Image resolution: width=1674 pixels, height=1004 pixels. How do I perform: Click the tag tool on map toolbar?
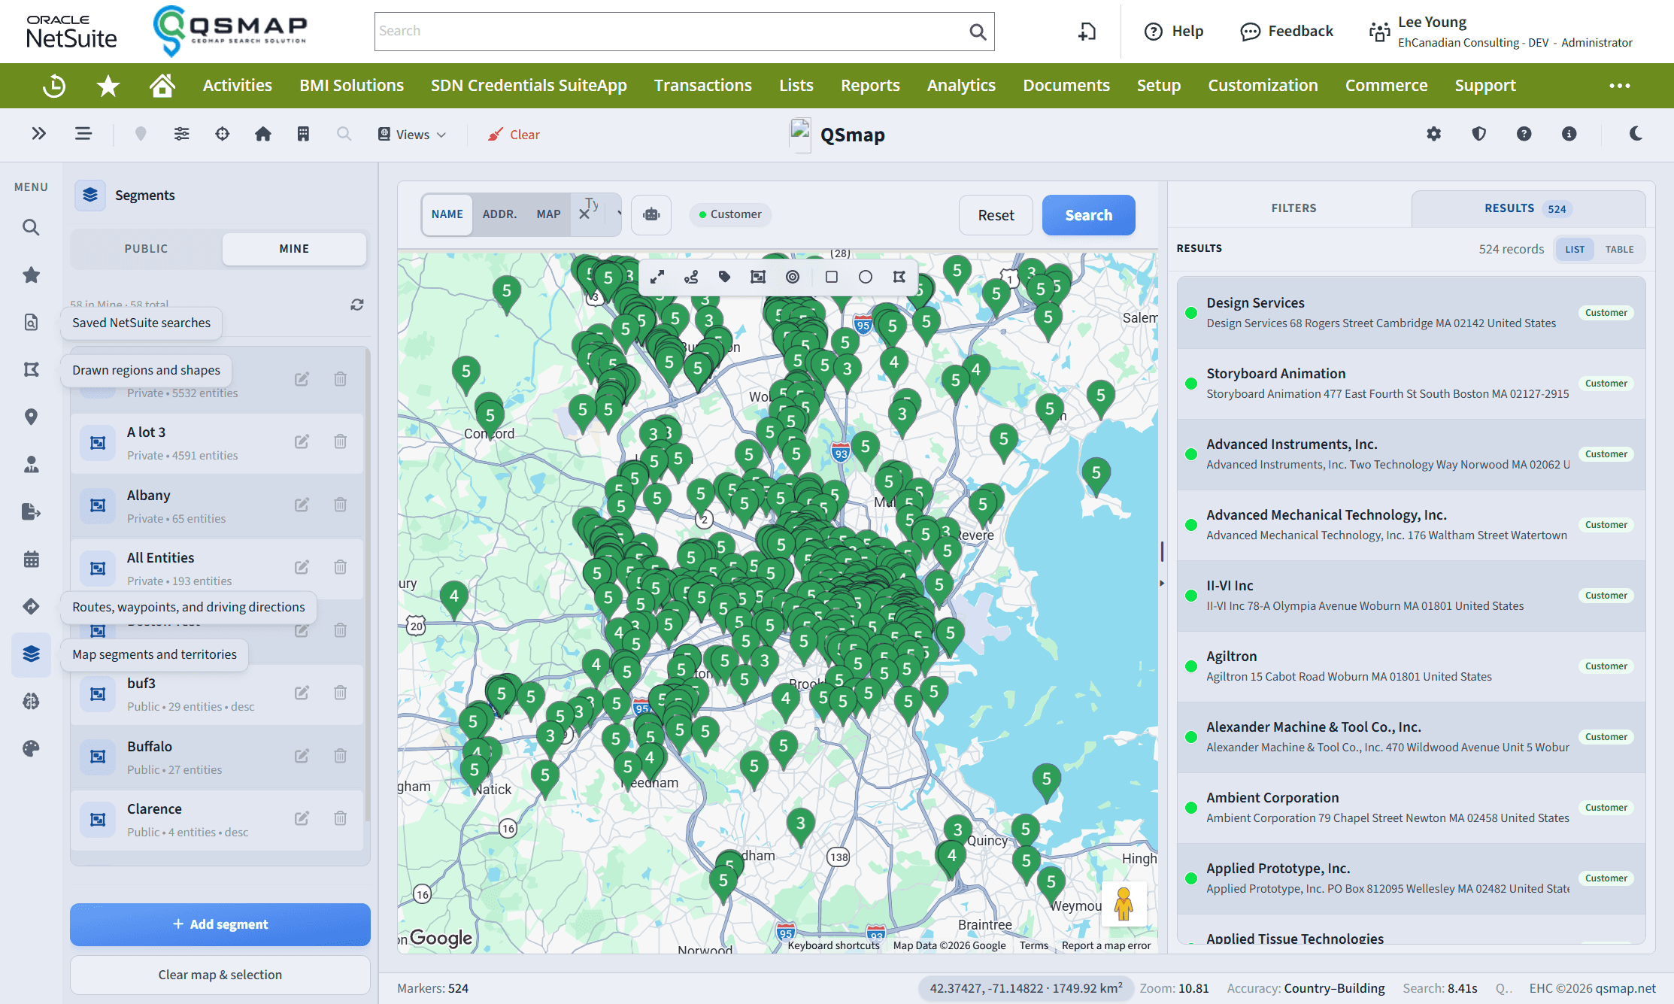coord(725,277)
